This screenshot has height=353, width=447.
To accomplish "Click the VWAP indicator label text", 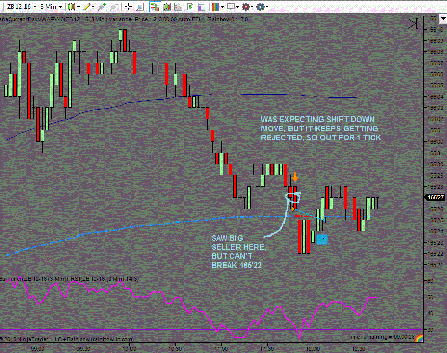I will tap(124, 19).
